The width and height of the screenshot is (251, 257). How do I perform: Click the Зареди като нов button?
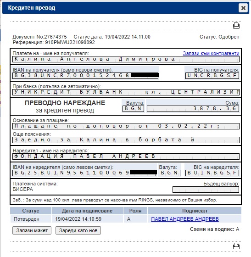pos(78,230)
